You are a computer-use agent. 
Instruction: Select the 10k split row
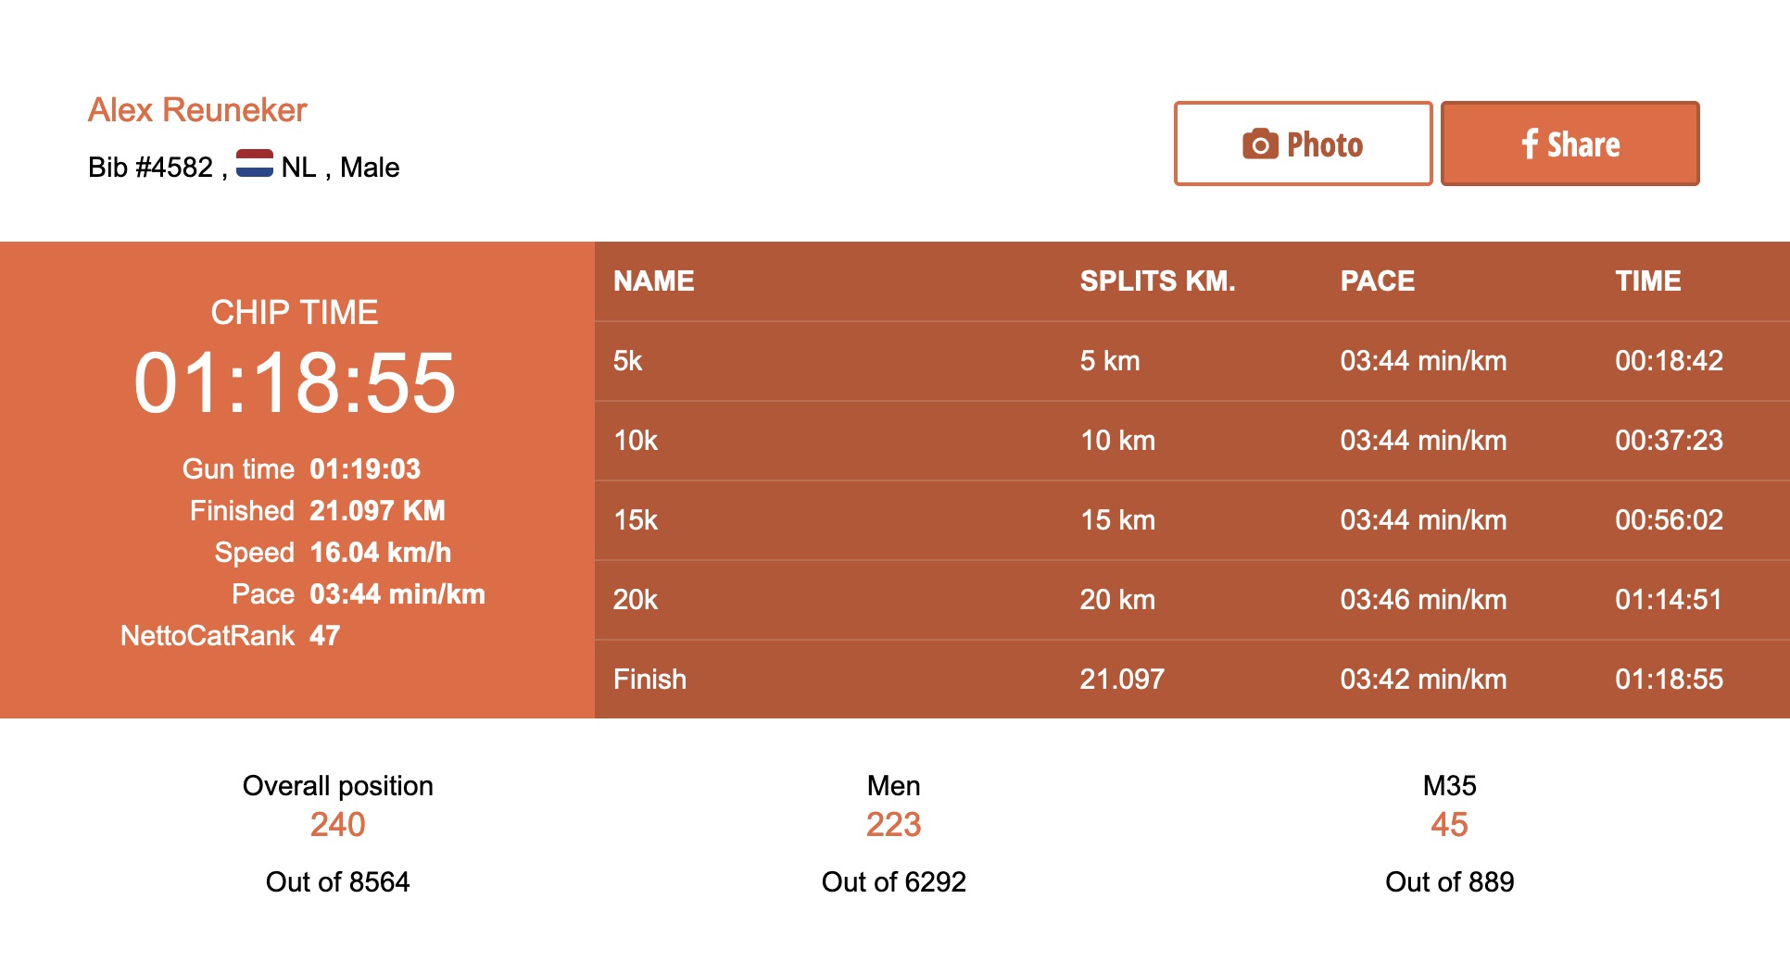pos(1191,441)
